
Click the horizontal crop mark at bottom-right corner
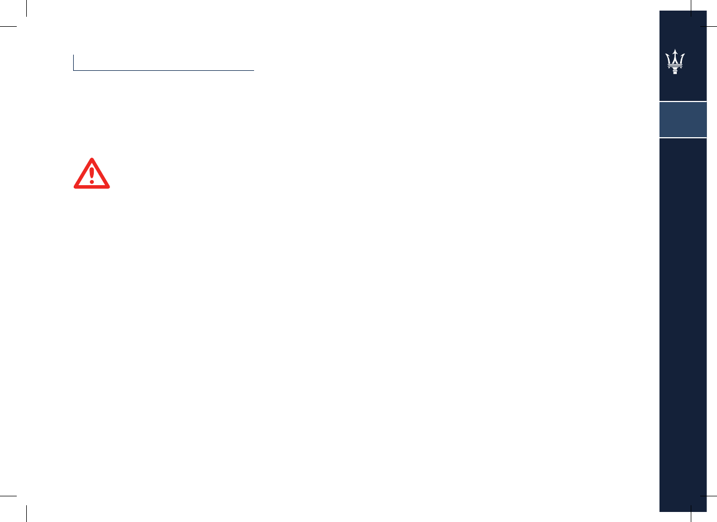pos(709,495)
